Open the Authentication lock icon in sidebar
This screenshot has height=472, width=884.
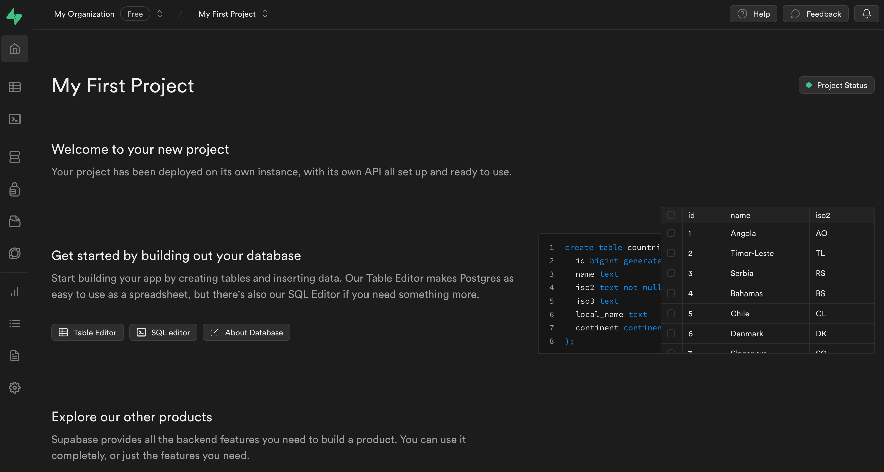[14, 189]
